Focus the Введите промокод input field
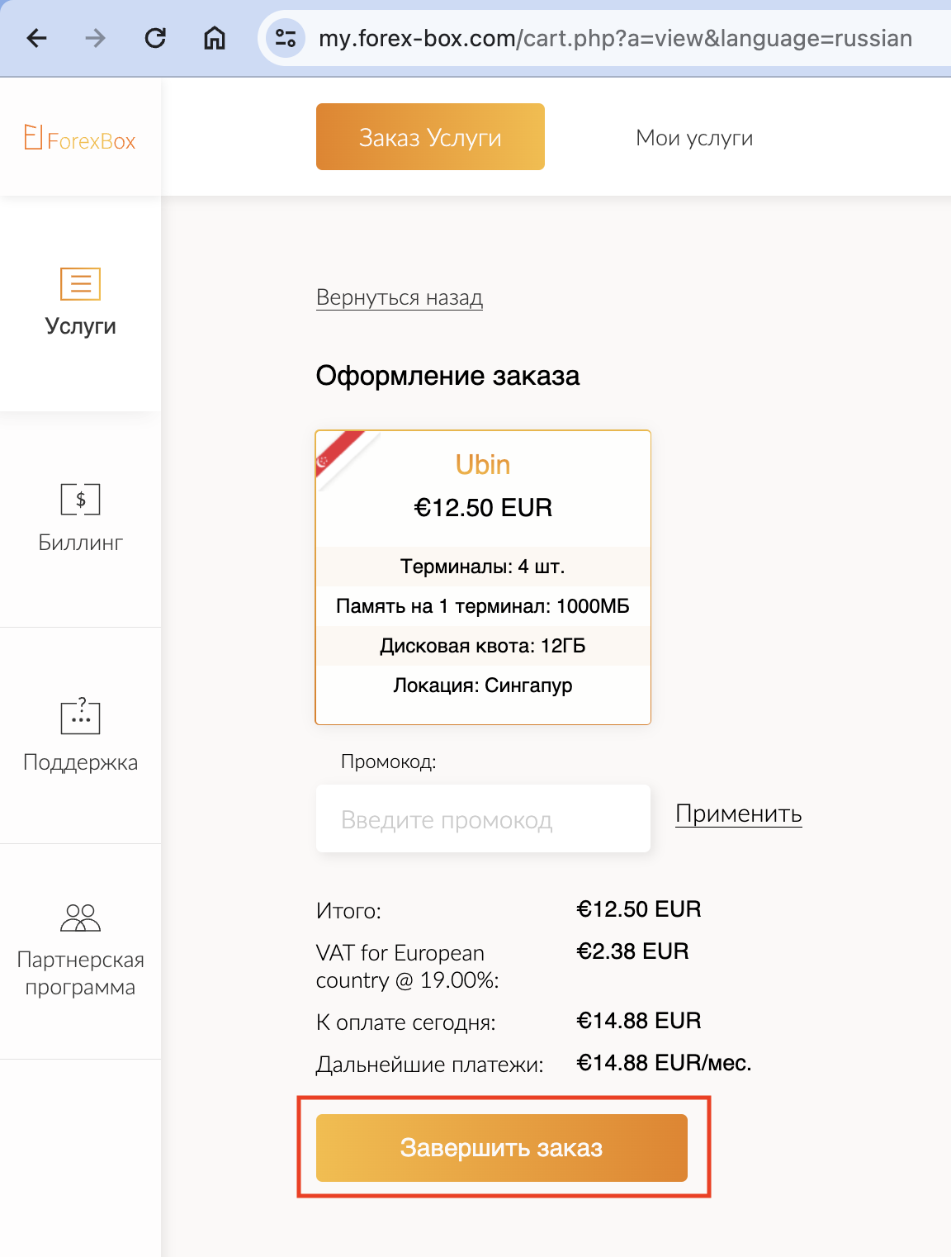This screenshot has height=1257, width=951. [x=483, y=819]
